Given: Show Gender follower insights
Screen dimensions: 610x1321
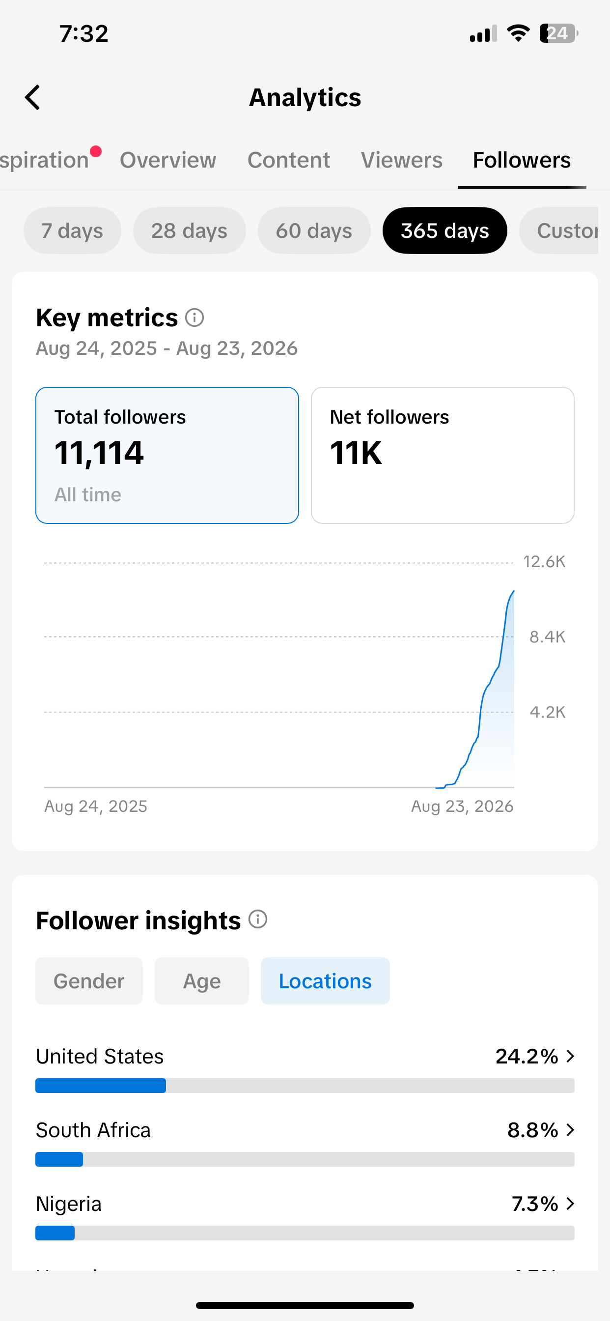Looking at the screenshot, I should 89,981.
